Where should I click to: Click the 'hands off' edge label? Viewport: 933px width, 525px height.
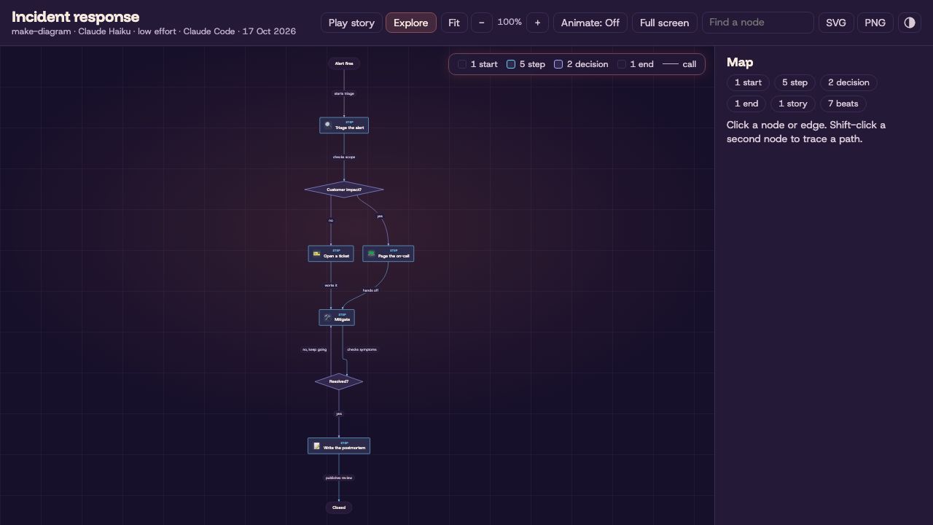[x=370, y=290]
